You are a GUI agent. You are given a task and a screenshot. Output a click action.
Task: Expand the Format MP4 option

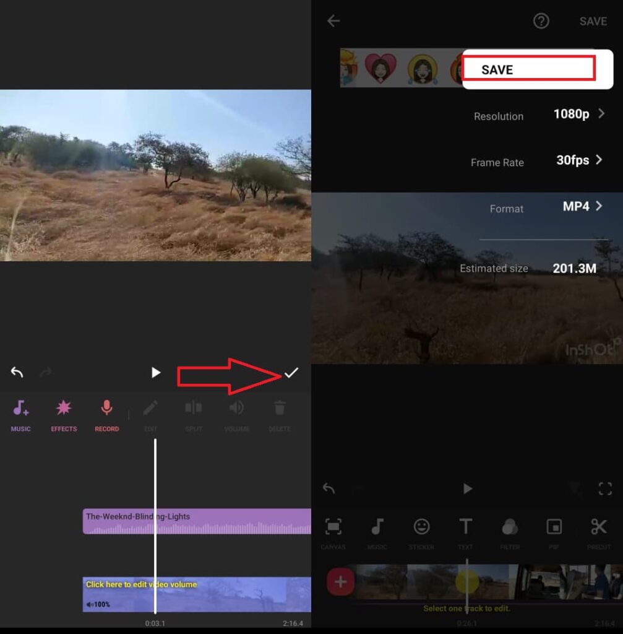582,207
